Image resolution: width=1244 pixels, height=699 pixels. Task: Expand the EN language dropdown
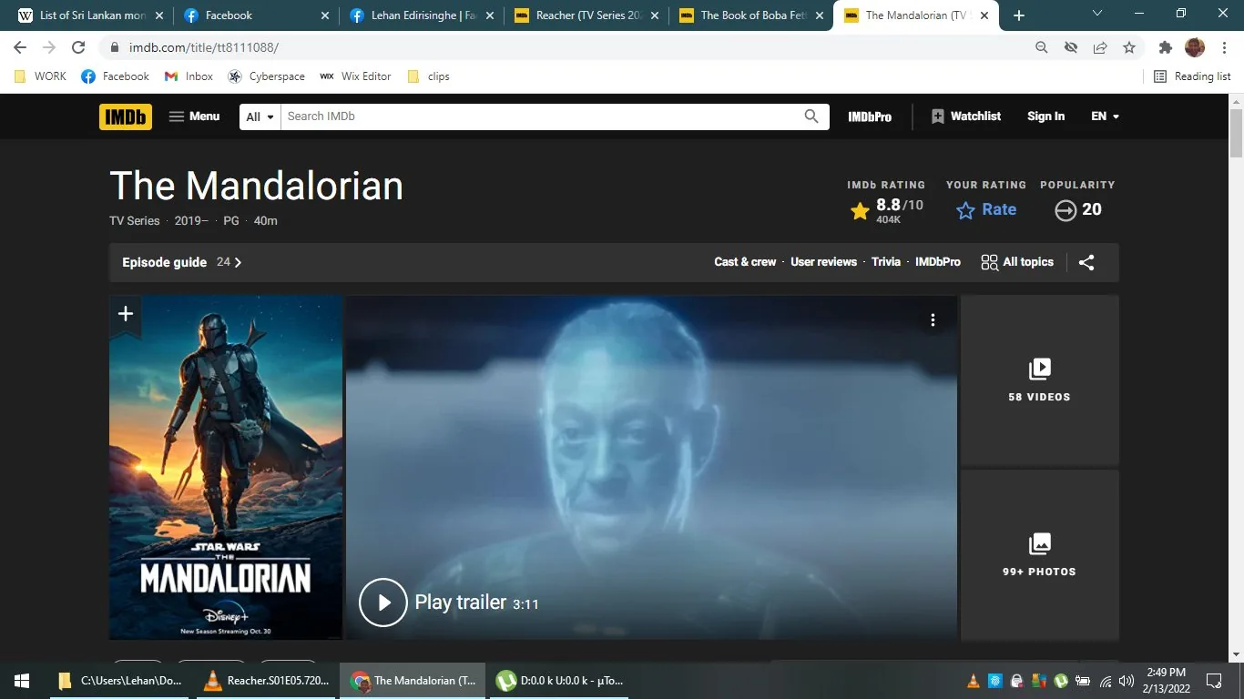tap(1104, 116)
